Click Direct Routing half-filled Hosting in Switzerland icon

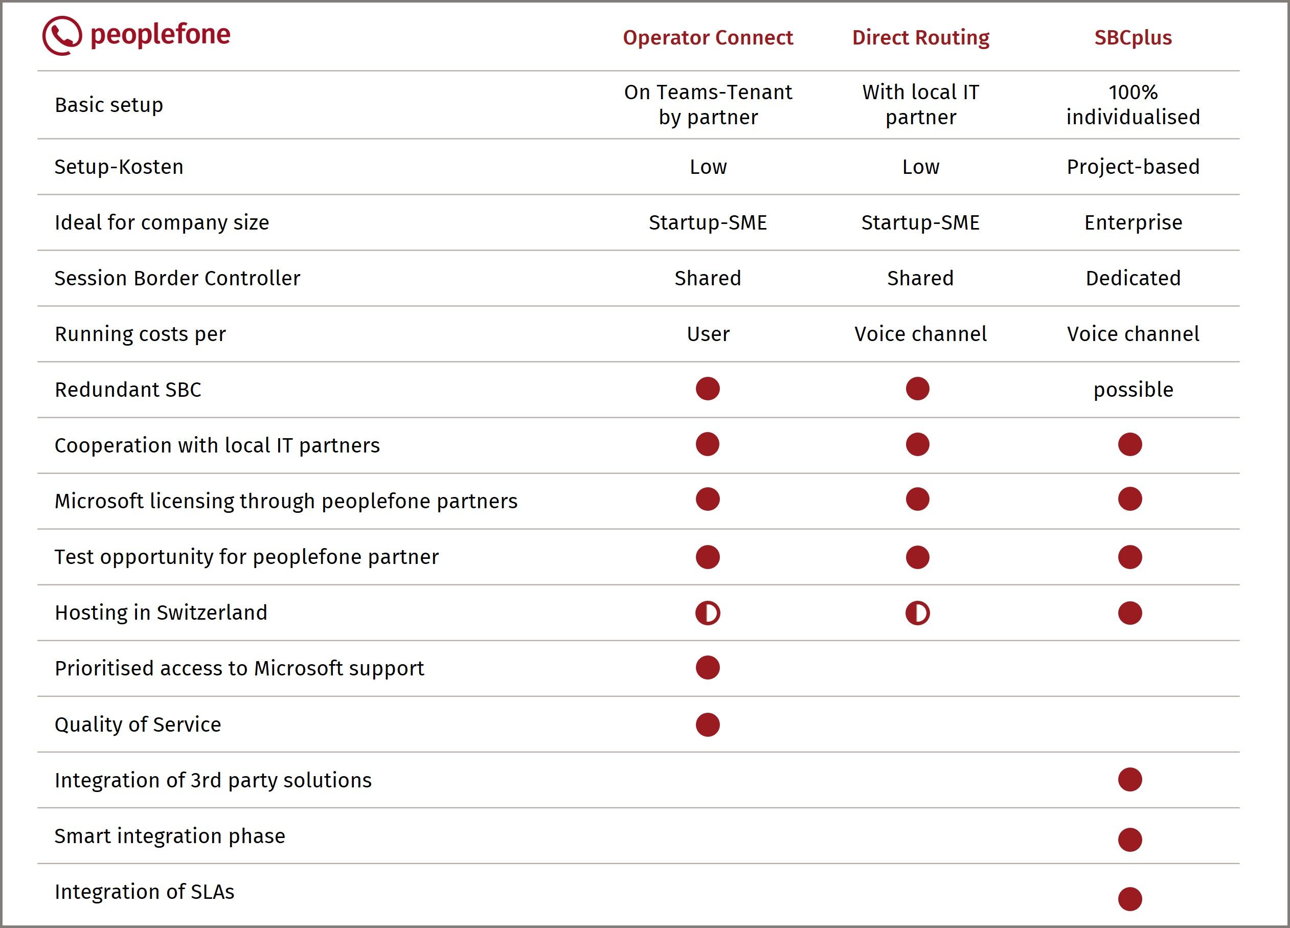point(917,613)
